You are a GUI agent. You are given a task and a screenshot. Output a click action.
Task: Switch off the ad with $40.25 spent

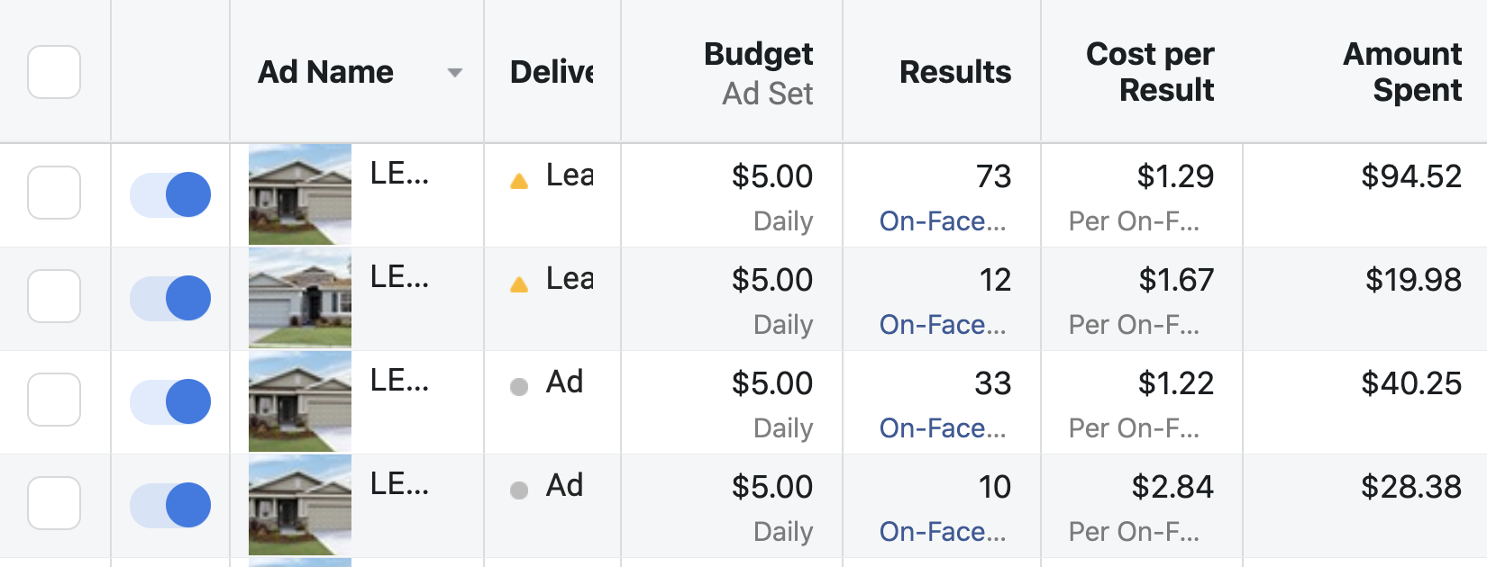click(170, 401)
